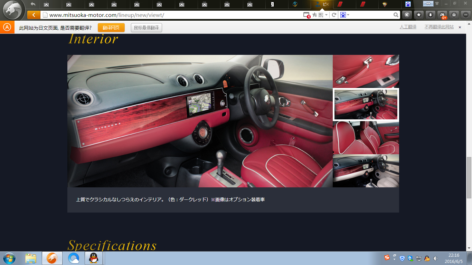Click the Specifications heading
This screenshot has width=472, height=265.
point(112,245)
